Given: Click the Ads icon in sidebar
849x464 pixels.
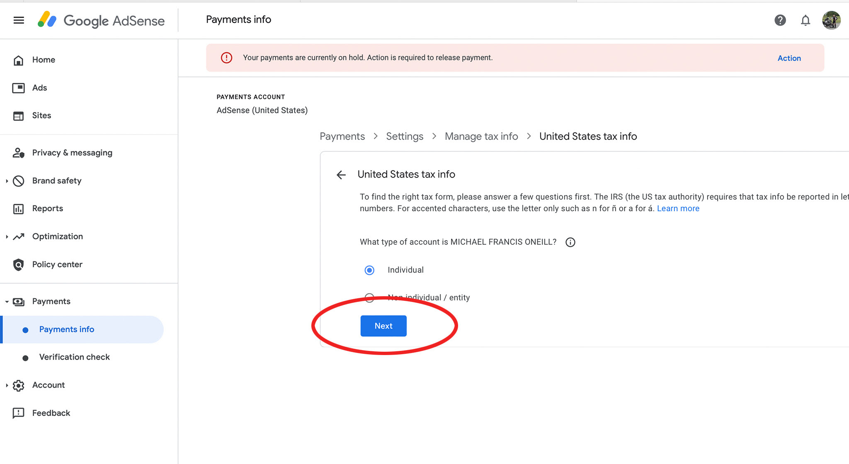Looking at the screenshot, I should click(18, 87).
